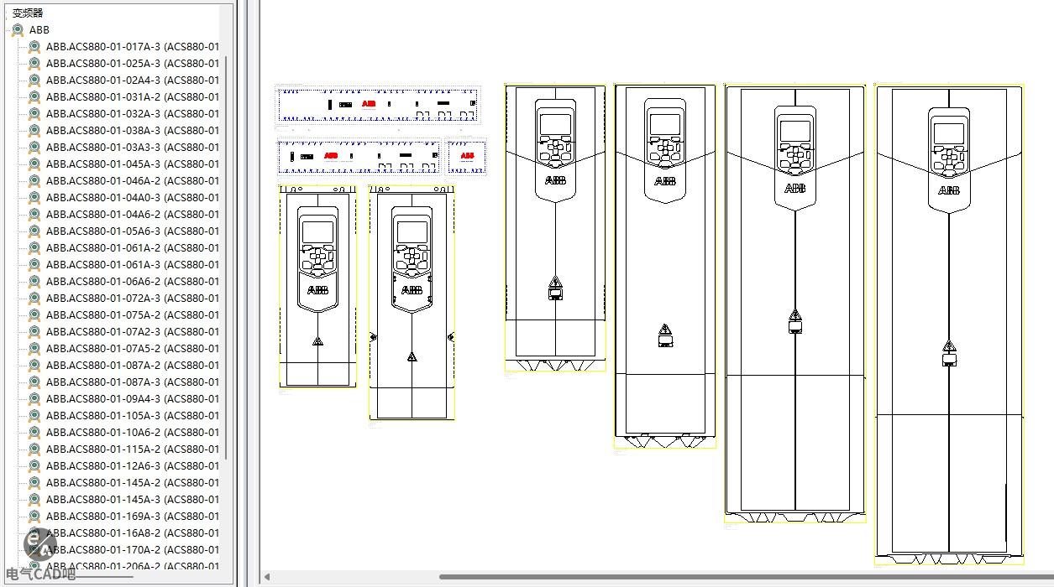Click the icon beside ABB.ACS880-01-170A-2
Image resolution: width=1054 pixels, height=587 pixels.
34,549
